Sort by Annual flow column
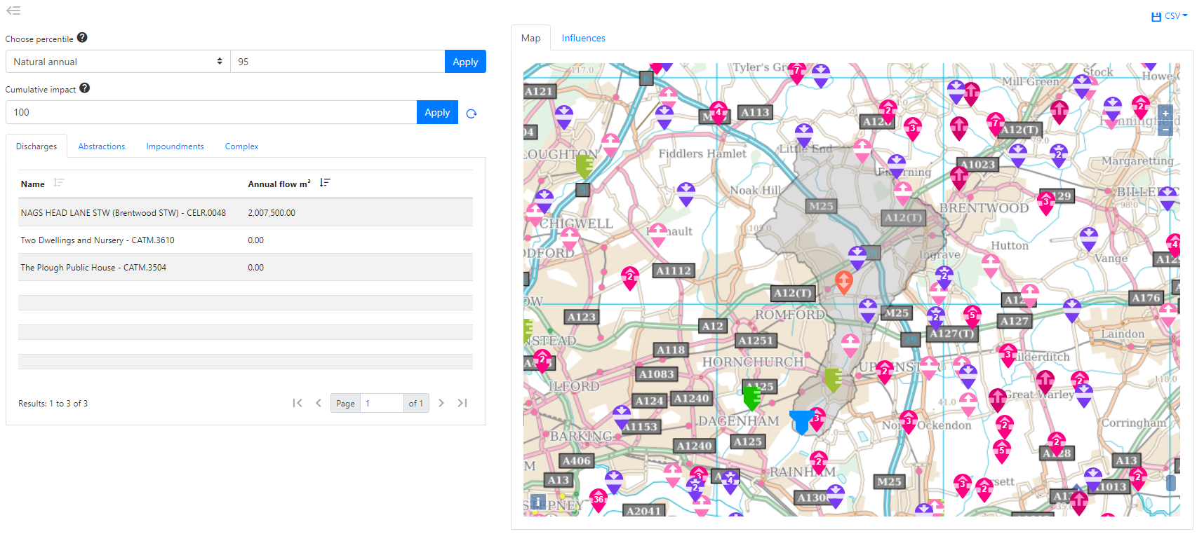1197x534 pixels. click(x=324, y=183)
